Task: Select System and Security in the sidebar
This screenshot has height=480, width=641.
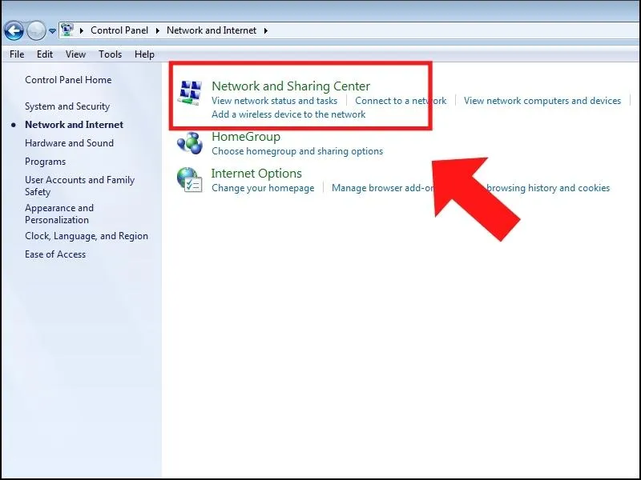Action: coord(68,106)
